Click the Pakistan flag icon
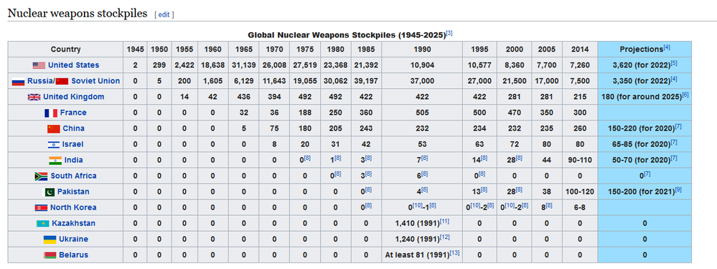 (x=49, y=192)
